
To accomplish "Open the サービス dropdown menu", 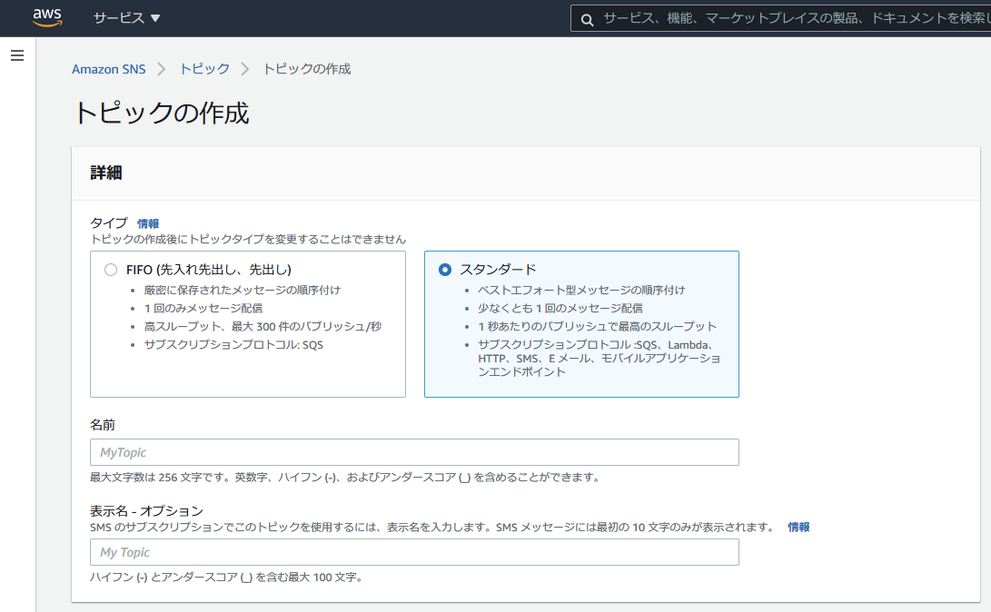I will pos(126,18).
